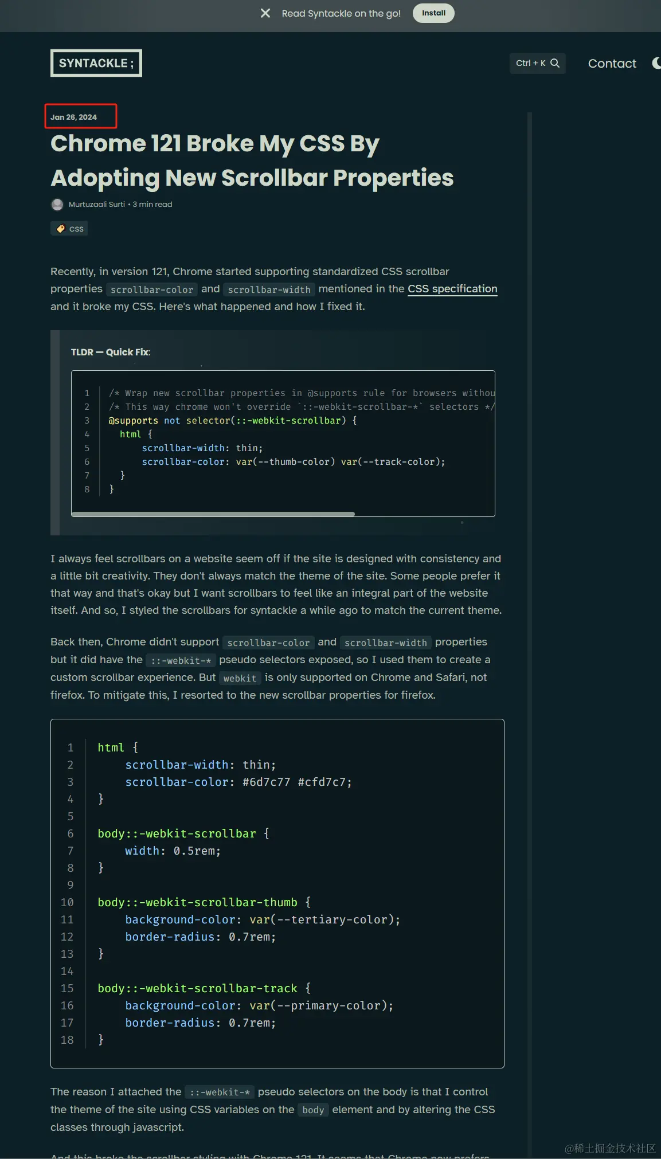
Task: Dismiss the install banner with the X icon
Action: [x=265, y=13]
